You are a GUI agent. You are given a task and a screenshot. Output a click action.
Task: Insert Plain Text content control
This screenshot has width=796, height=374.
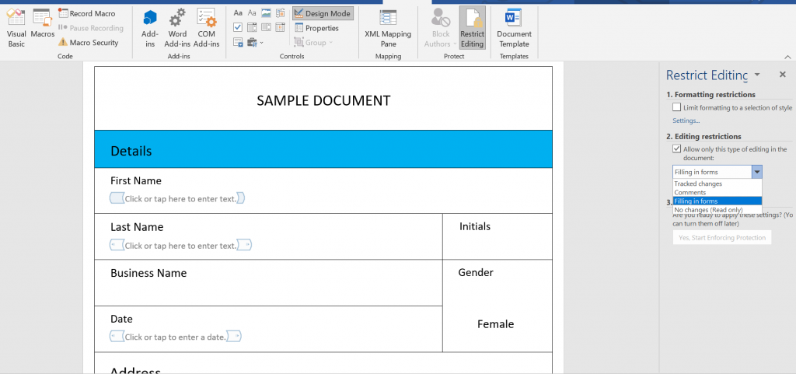(x=252, y=13)
